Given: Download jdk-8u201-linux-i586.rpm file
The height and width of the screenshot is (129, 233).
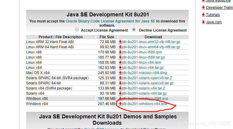Looking at the screenshot, I should tap(142, 52).
